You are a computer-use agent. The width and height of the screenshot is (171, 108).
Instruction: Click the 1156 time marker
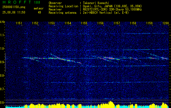pyautogui.click(x=100, y=23)
